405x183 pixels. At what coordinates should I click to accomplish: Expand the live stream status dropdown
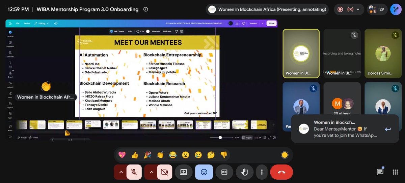pos(358,9)
